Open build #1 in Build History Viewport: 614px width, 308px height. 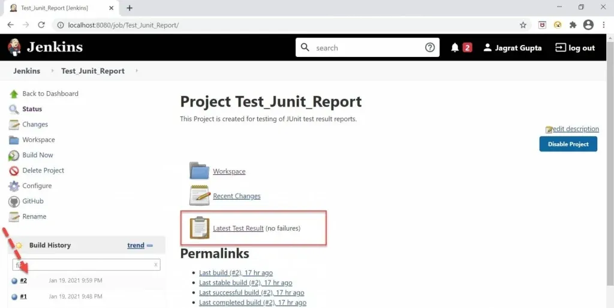[x=23, y=297]
